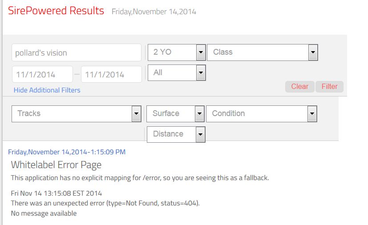Click the "pollard's vision" search field
Screen dimensions: 368x225
click(x=76, y=52)
